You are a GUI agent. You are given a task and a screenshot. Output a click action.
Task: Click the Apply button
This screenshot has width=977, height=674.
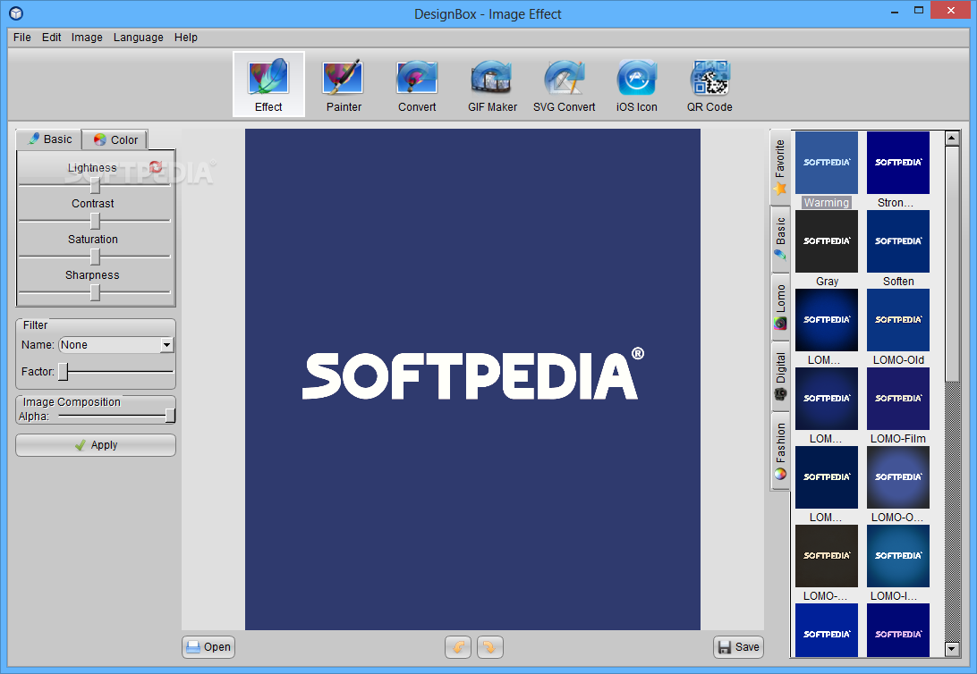[96, 445]
